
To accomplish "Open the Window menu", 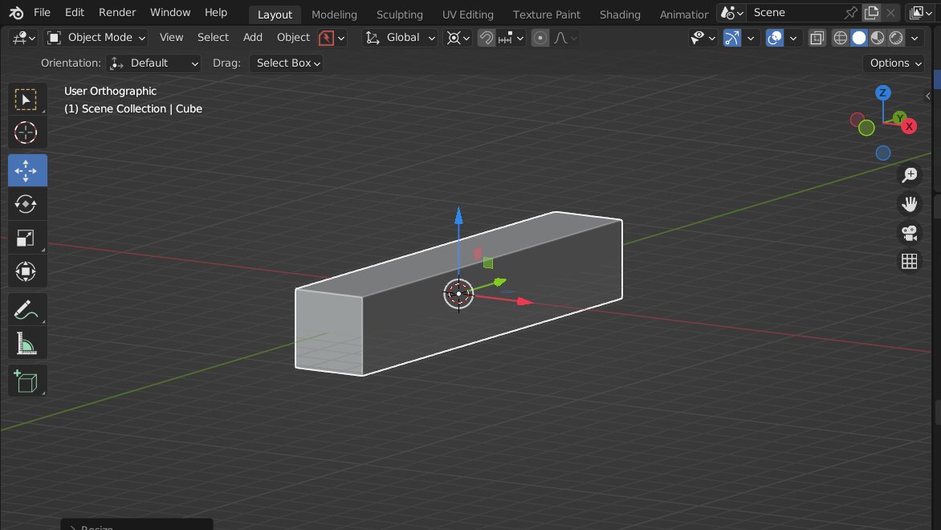I will (170, 13).
